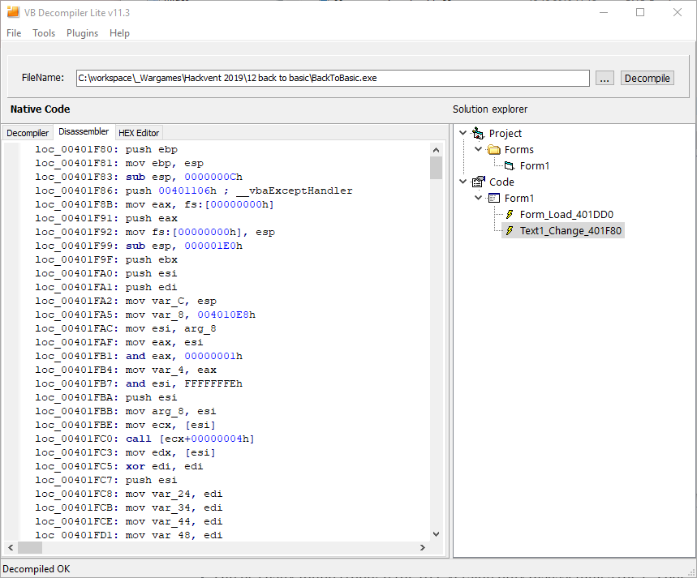Click the Project node icon in Solution explorer

pos(478,133)
